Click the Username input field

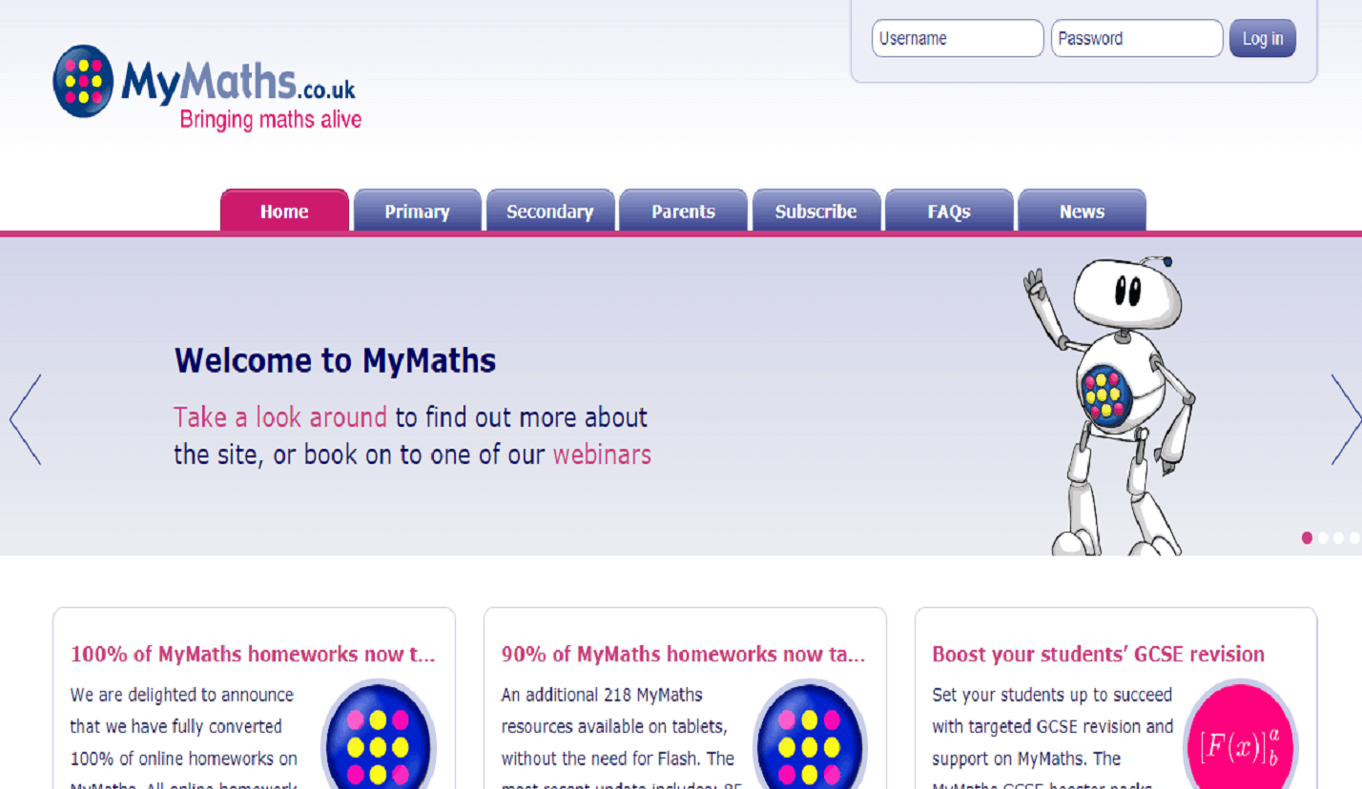[x=957, y=39]
